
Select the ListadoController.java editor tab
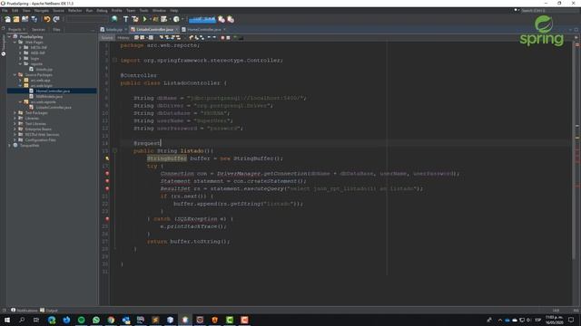[154, 29]
